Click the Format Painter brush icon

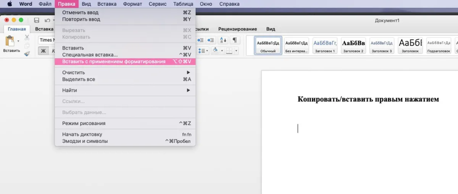[27, 54]
